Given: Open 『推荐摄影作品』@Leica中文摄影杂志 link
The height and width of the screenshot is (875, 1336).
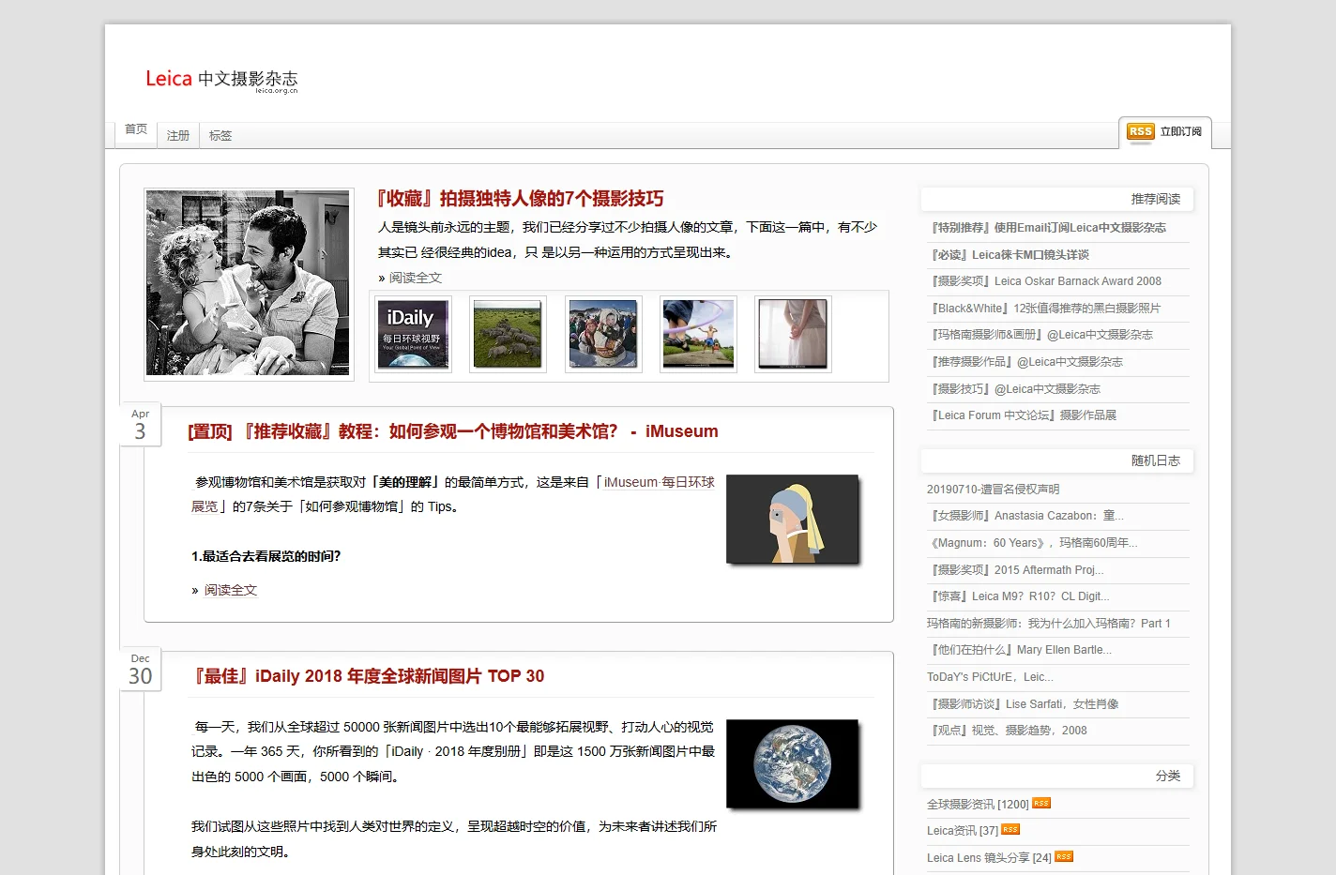Looking at the screenshot, I should click(1025, 362).
